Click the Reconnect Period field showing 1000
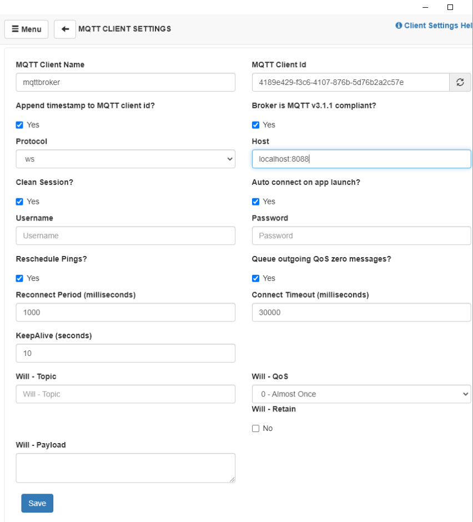 125,312
